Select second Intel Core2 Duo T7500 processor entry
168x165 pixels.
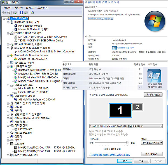[47, 151]
